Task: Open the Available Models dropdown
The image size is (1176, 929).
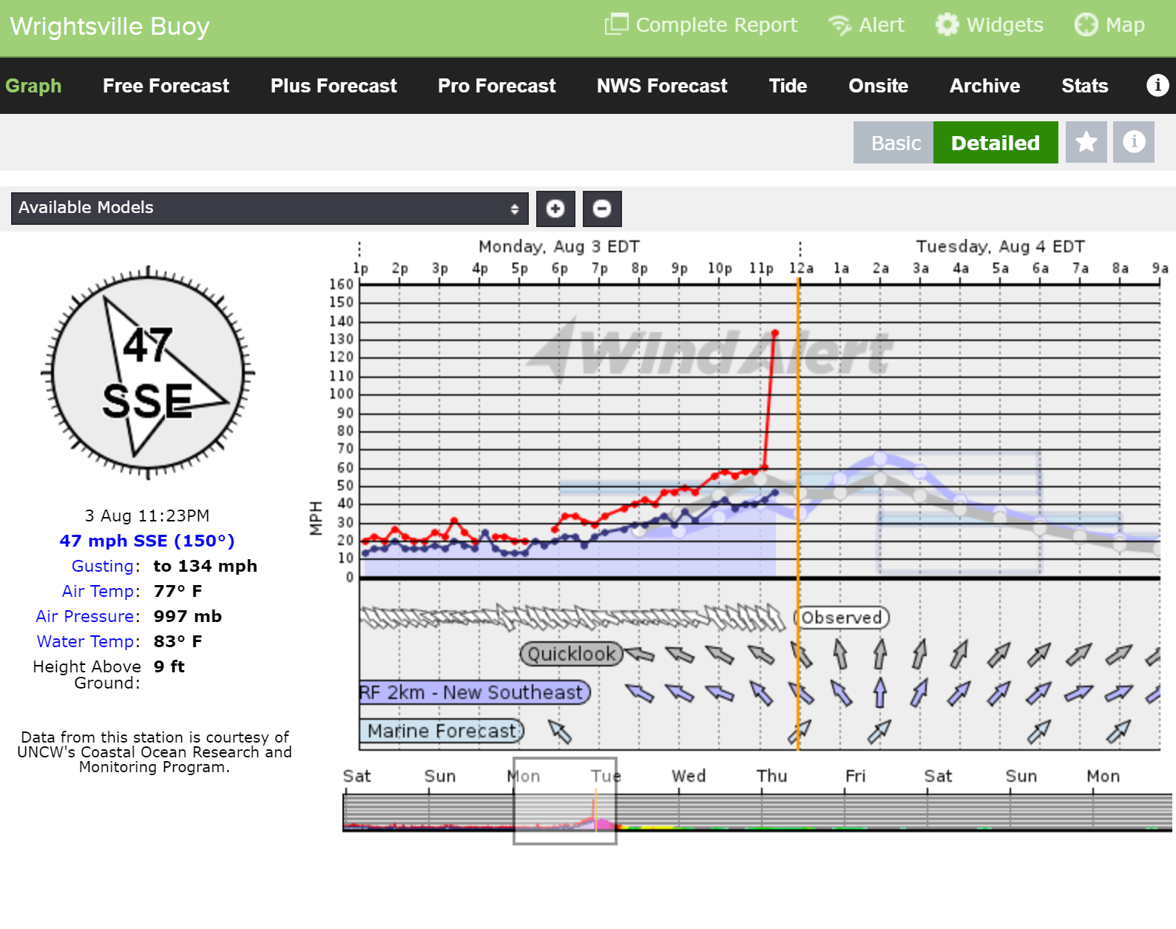Action: 269,208
